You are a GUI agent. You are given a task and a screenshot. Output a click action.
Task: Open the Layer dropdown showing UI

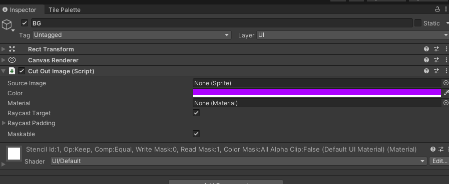point(352,35)
